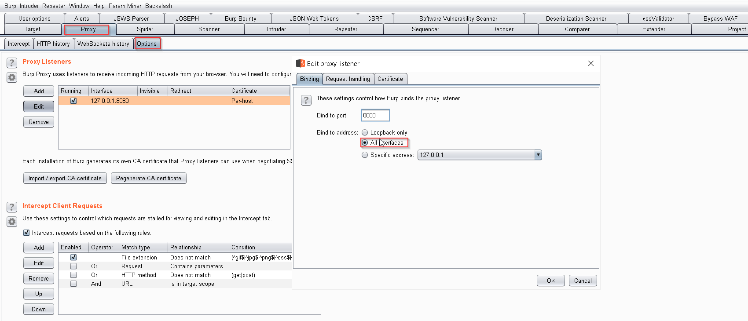The width and height of the screenshot is (748, 321).
Task: Click Regenerate CA certificate button
Action: pyautogui.click(x=149, y=178)
